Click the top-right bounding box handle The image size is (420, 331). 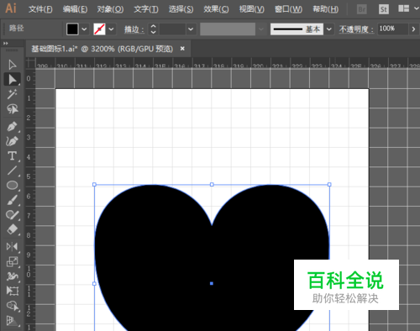coord(329,185)
